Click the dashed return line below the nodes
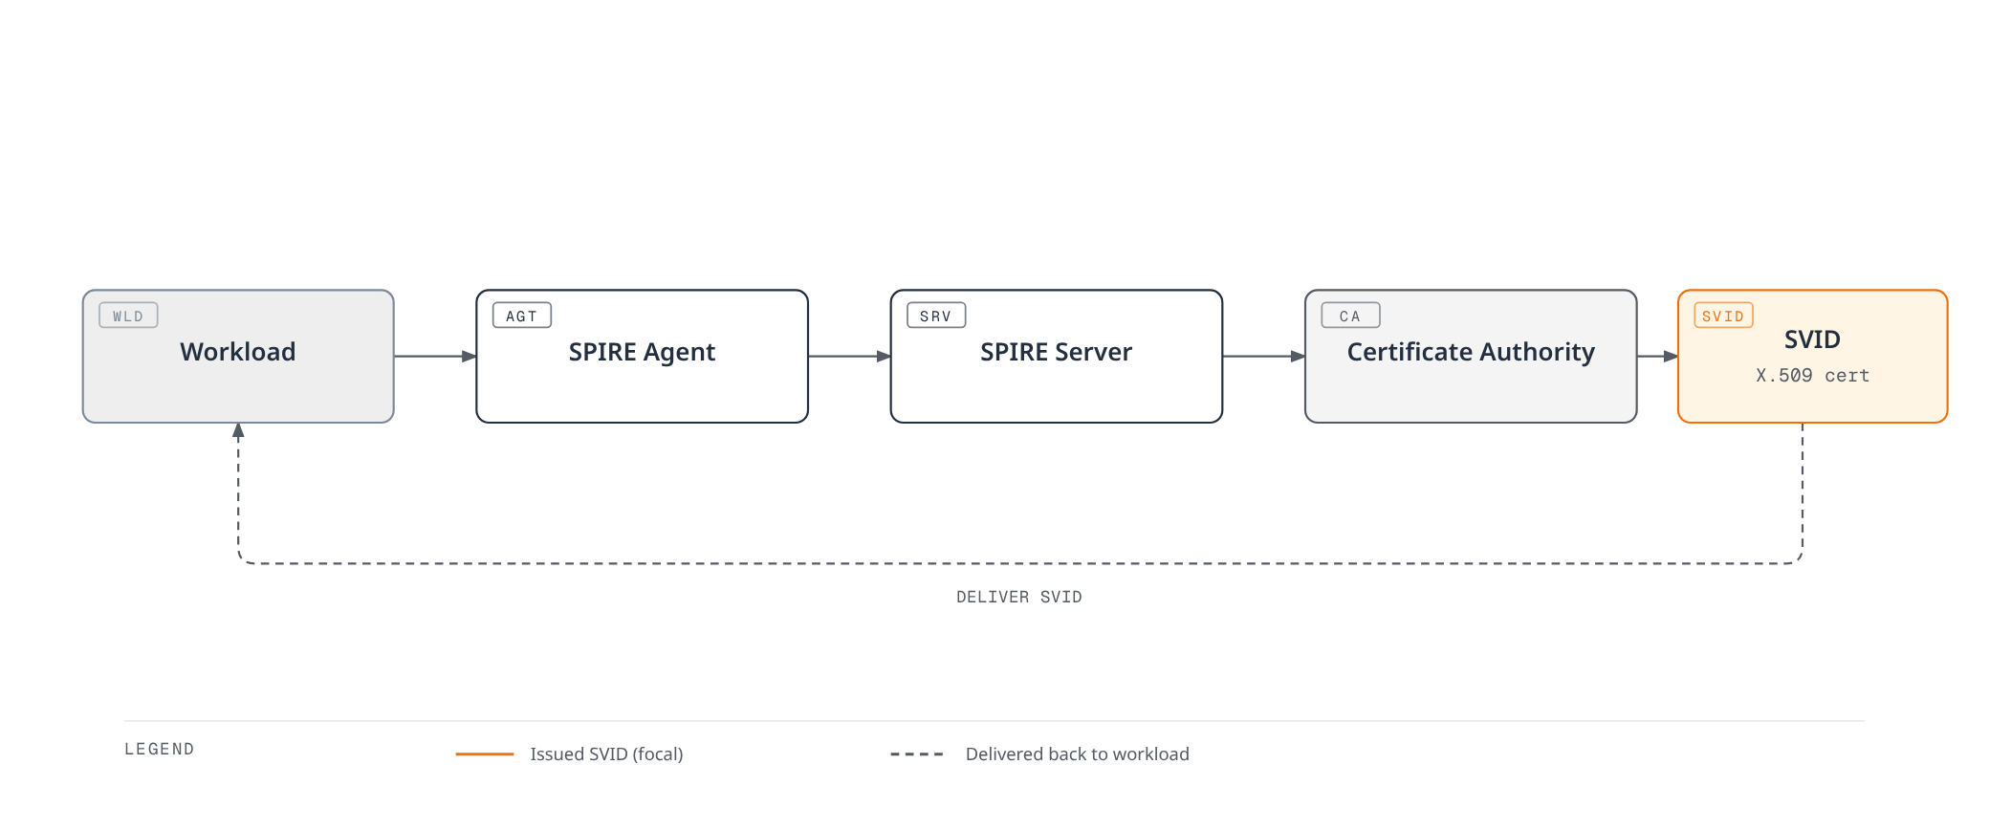The height and width of the screenshot is (830, 1989). pyautogui.click(x=1019, y=563)
